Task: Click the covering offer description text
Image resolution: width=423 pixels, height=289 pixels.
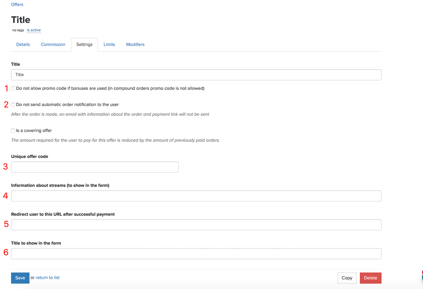Action: pos(116,140)
